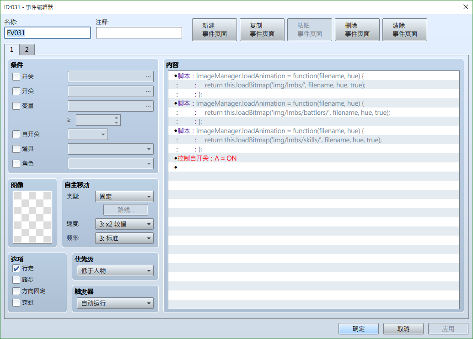This screenshot has height=339, width=473.
Task: Open the 频率 dropdown
Action: click(x=124, y=238)
